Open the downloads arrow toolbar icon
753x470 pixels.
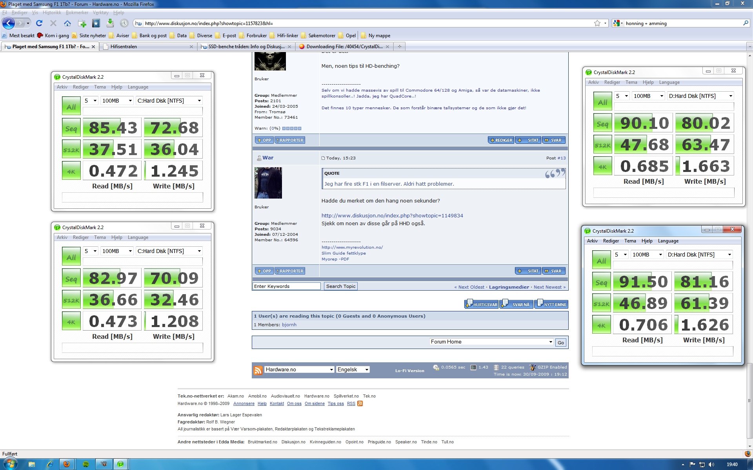point(110,23)
